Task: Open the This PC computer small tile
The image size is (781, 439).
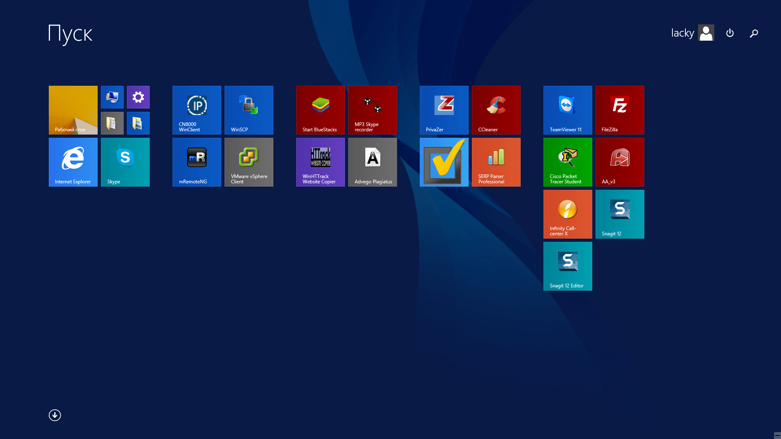Action: [112, 97]
